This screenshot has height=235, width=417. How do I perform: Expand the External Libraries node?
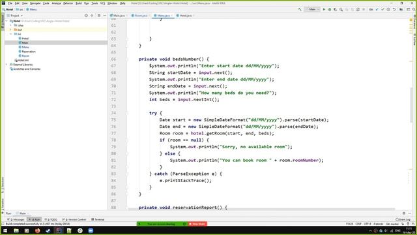(7, 65)
